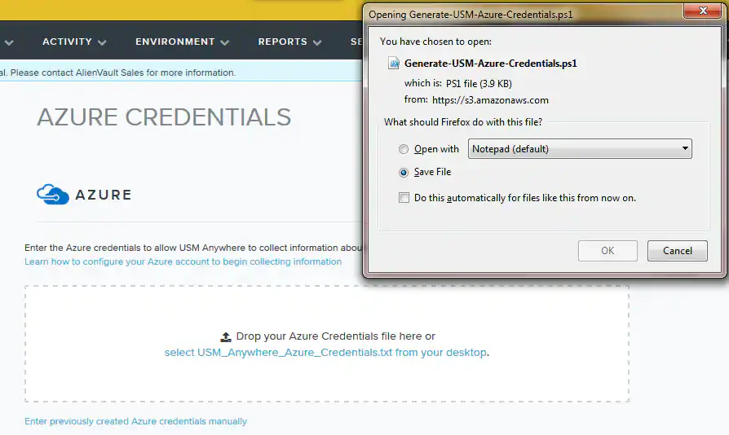Click the dialog title bar text
729x435 pixels.
click(x=471, y=15)
